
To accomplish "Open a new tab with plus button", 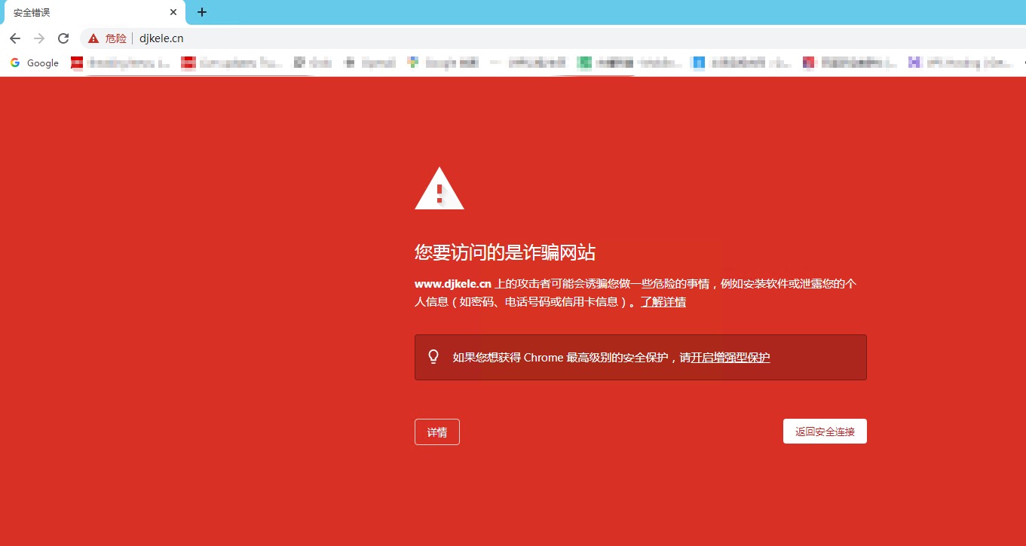I will pyautogui.click(x=201, y=12).
